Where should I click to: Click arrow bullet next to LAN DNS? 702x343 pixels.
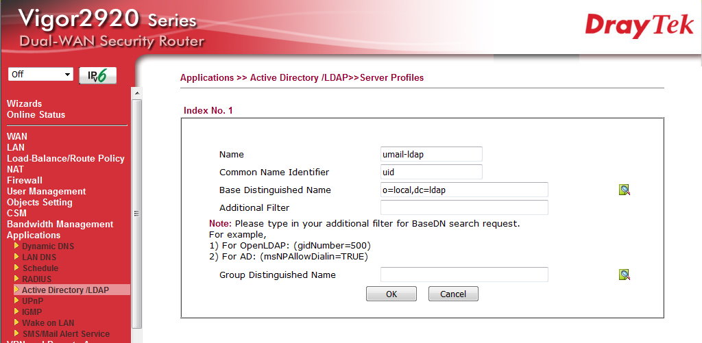(x=16, y=257)
